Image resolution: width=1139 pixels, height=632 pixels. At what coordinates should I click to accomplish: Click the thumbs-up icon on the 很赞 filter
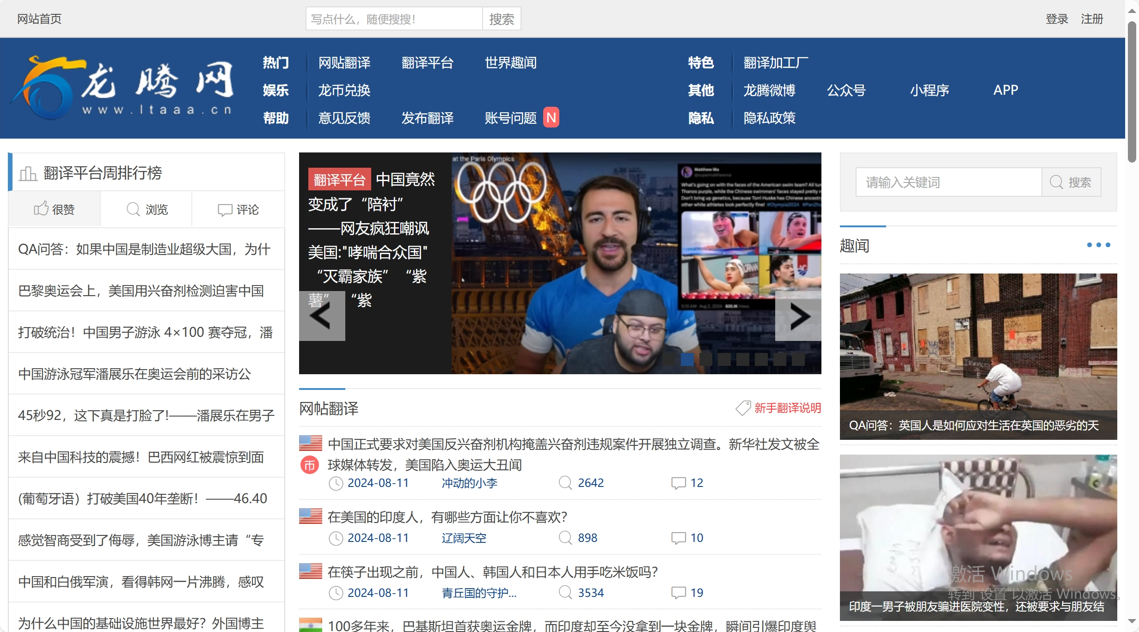point(41,208)
